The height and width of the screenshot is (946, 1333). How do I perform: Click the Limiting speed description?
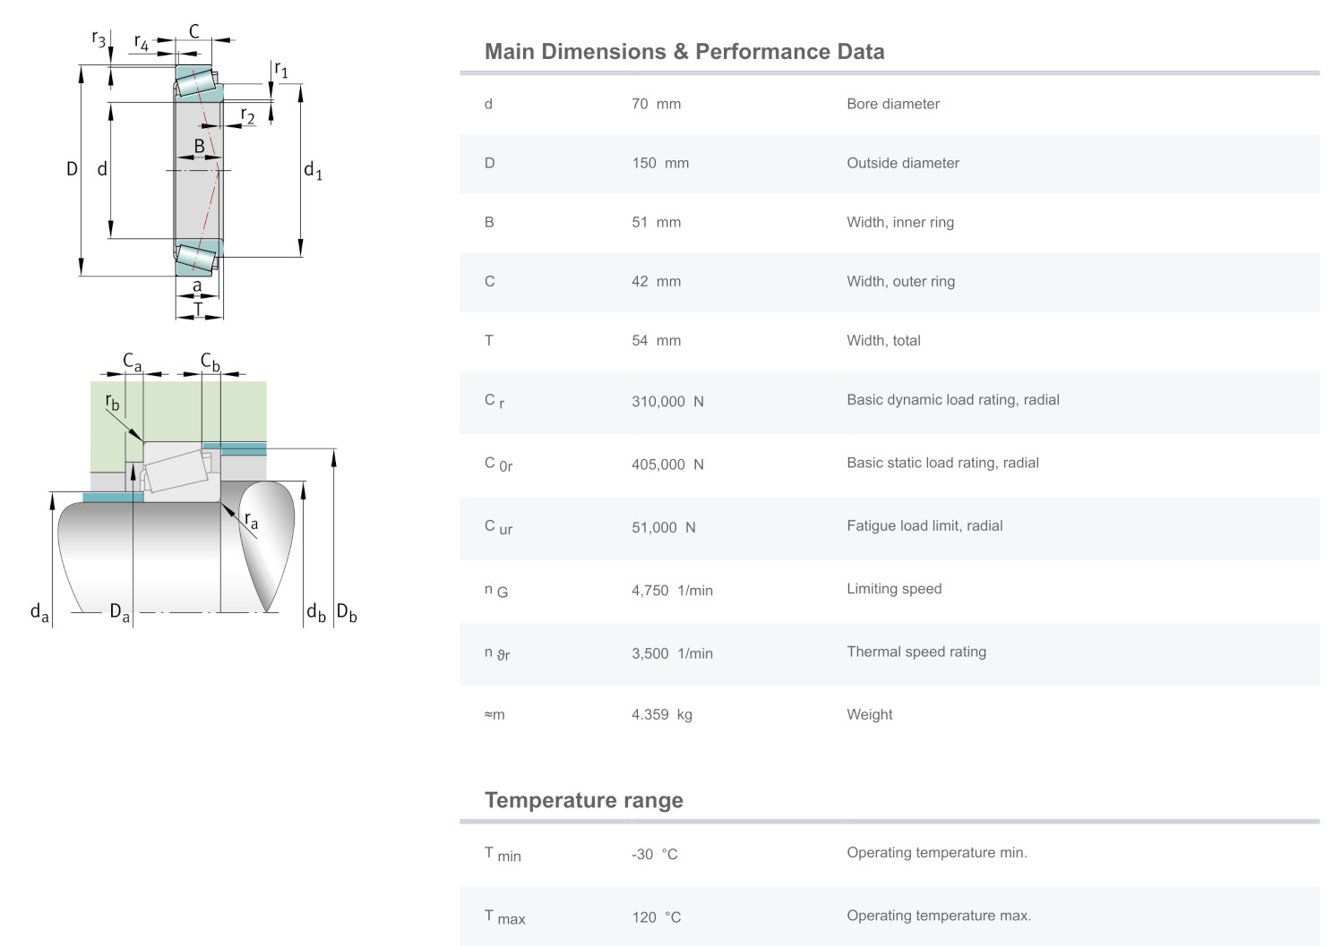pos(893,589)
